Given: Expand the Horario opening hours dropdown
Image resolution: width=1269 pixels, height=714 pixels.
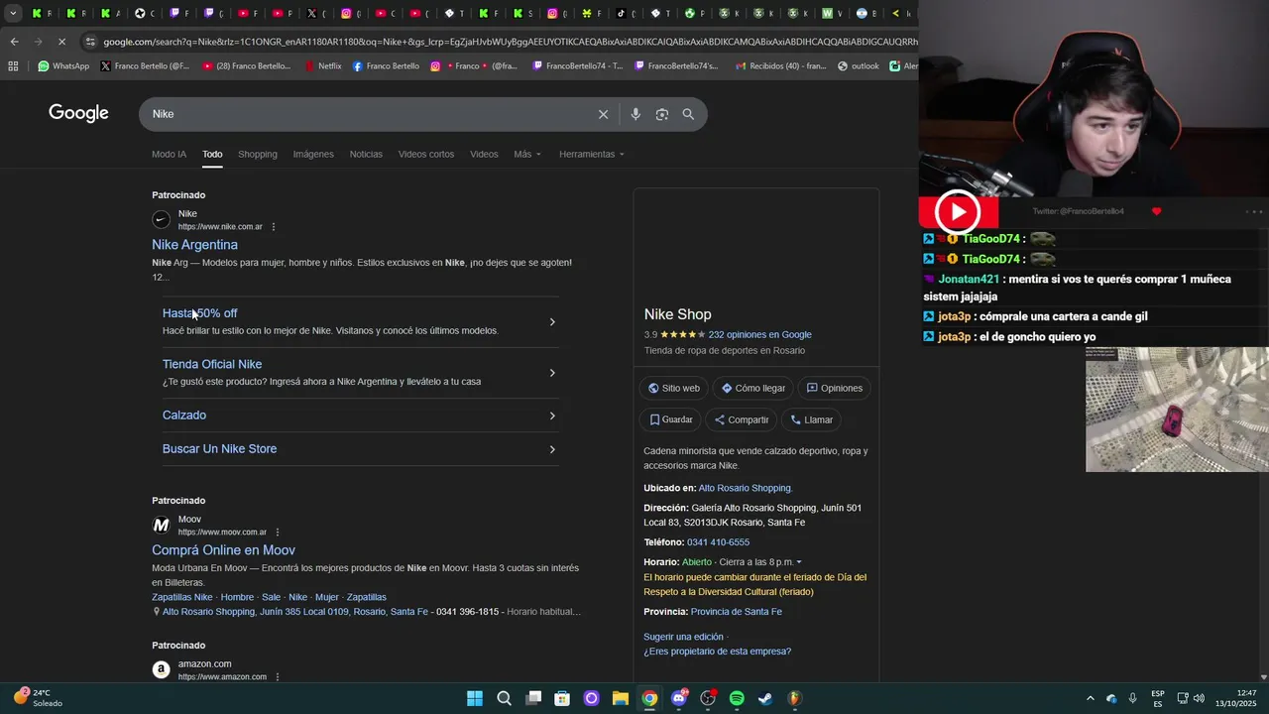Looking at the screenshot, I should (799, 562).
